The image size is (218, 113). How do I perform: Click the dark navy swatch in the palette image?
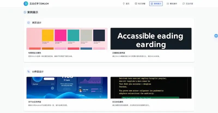(99, 35)
